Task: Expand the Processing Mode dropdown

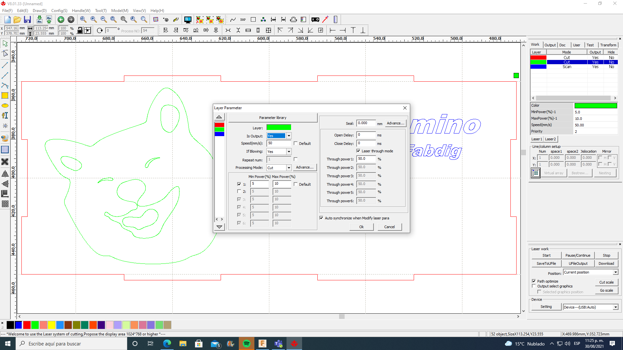Action: (288, 167)
